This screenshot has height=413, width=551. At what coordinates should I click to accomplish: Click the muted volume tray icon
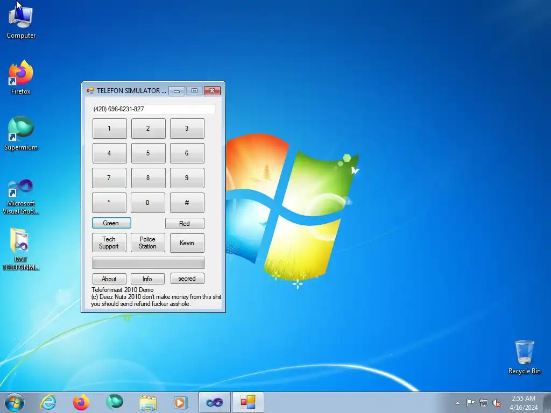tap(497, 403)
